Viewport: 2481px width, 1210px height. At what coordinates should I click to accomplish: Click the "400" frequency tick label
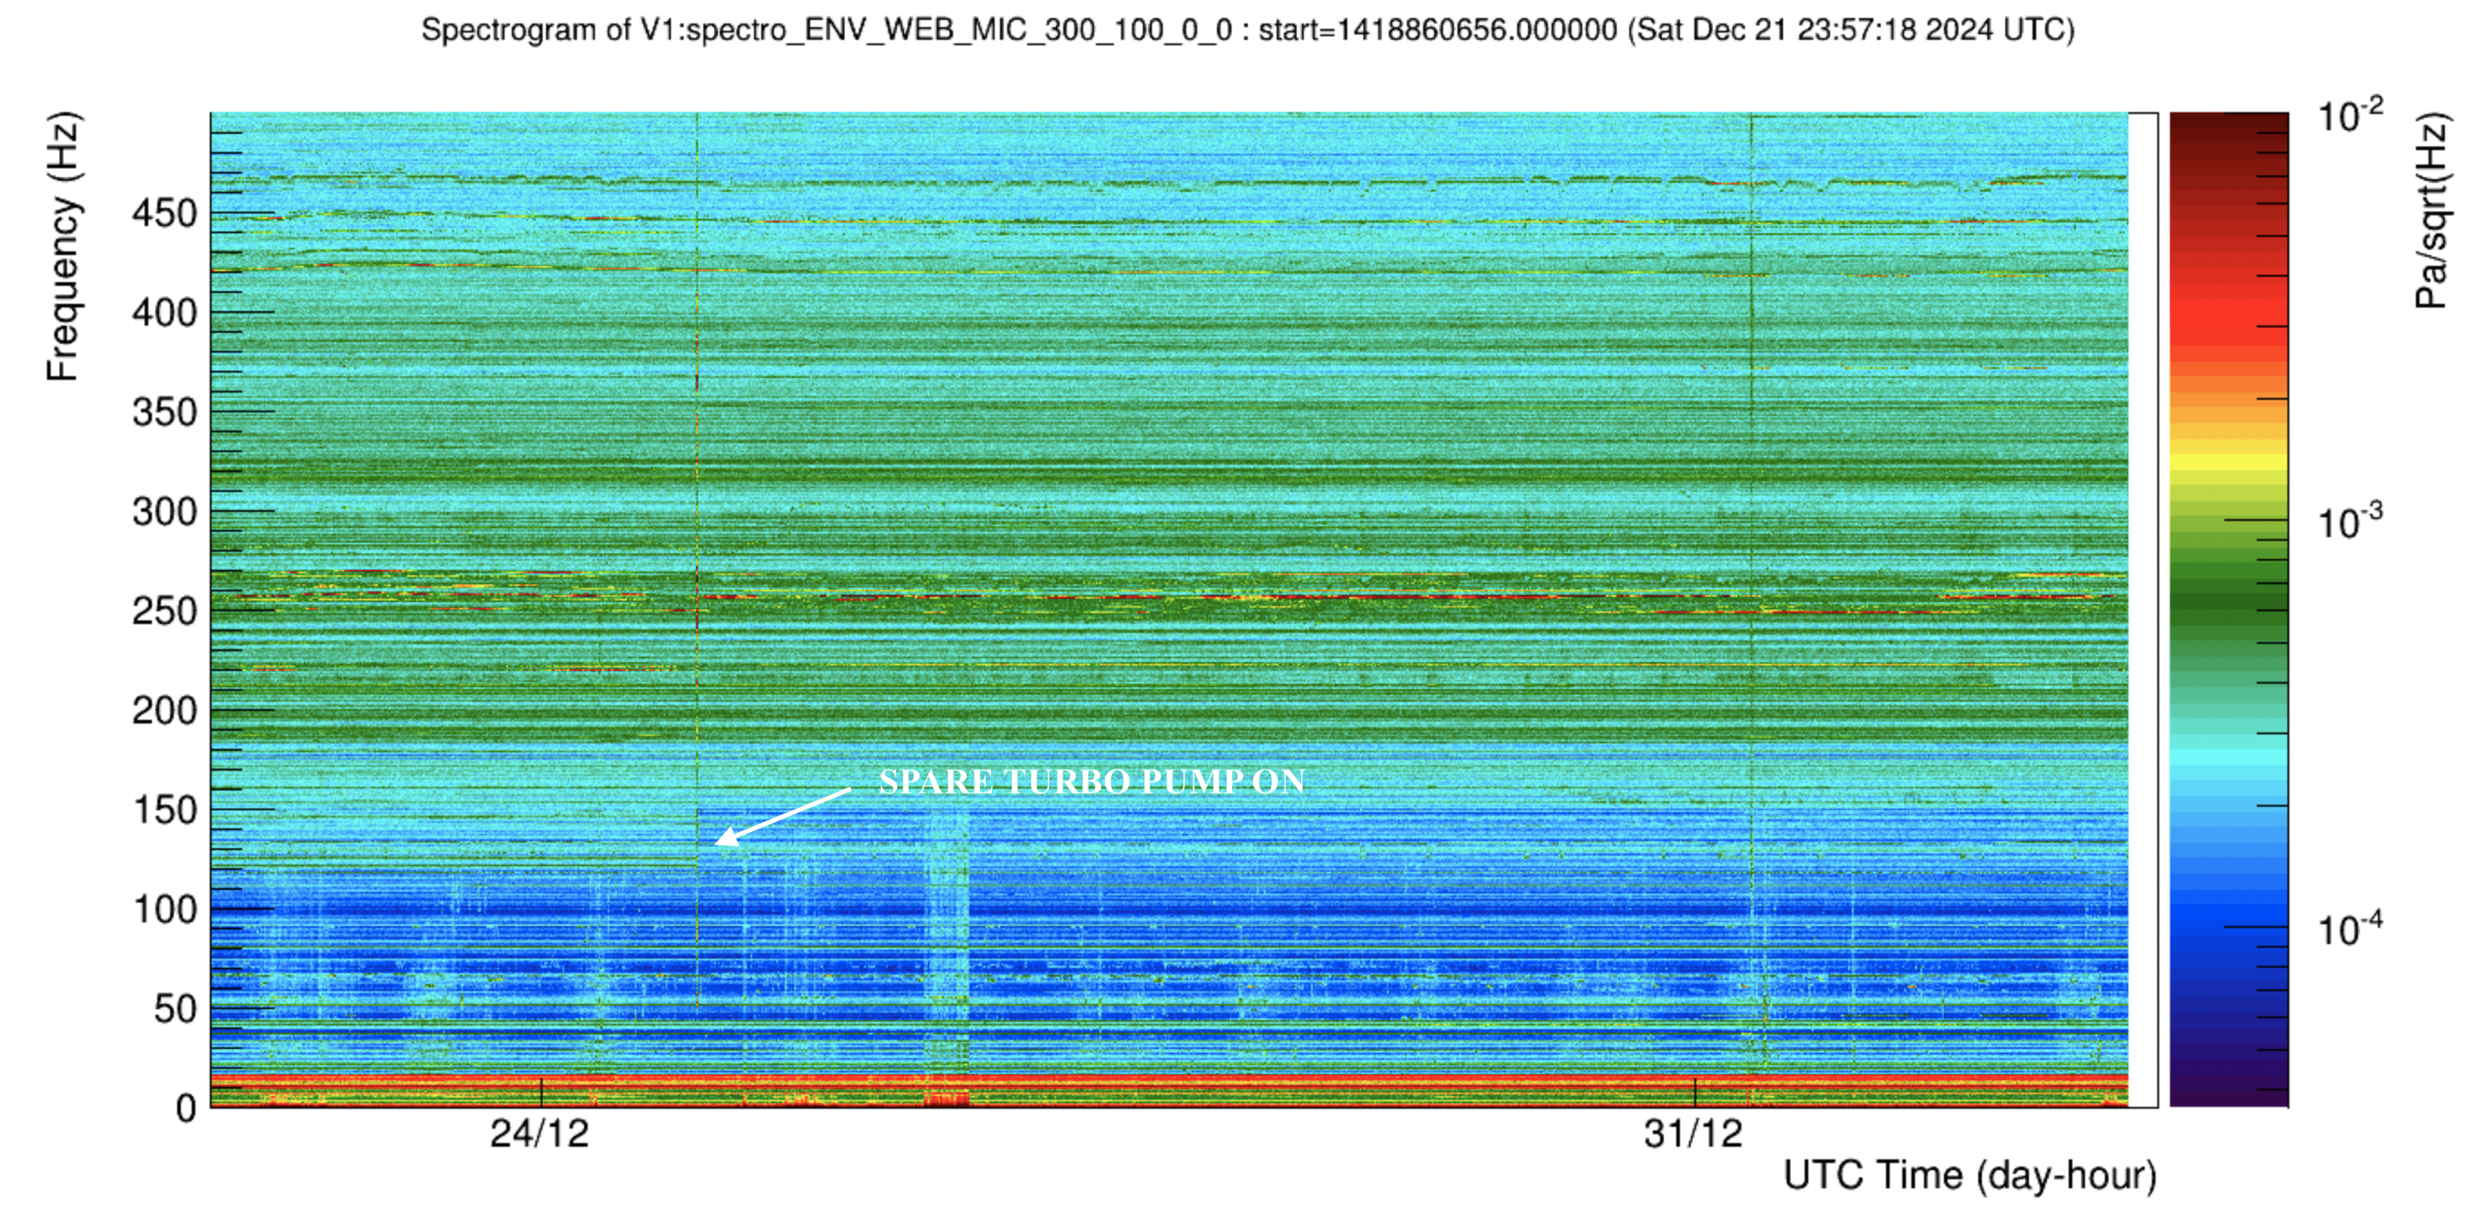coord(165,312)
